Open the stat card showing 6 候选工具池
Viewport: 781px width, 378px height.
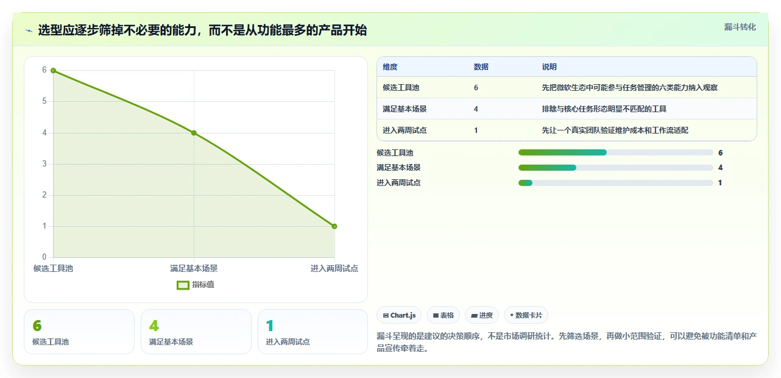coord(79,332)
